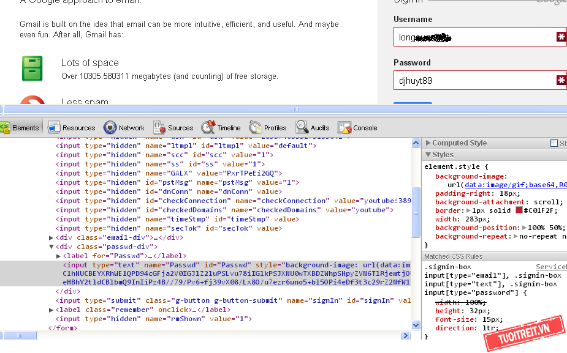Collapse the Styles section
This screenshot has height=353, width=567.
(428, 155)
